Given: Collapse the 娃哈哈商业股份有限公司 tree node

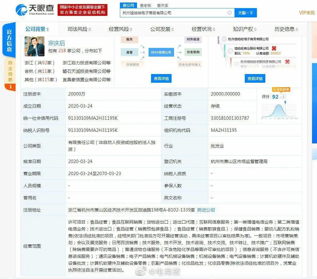Looking at the screenshot, I should point(230,51).
